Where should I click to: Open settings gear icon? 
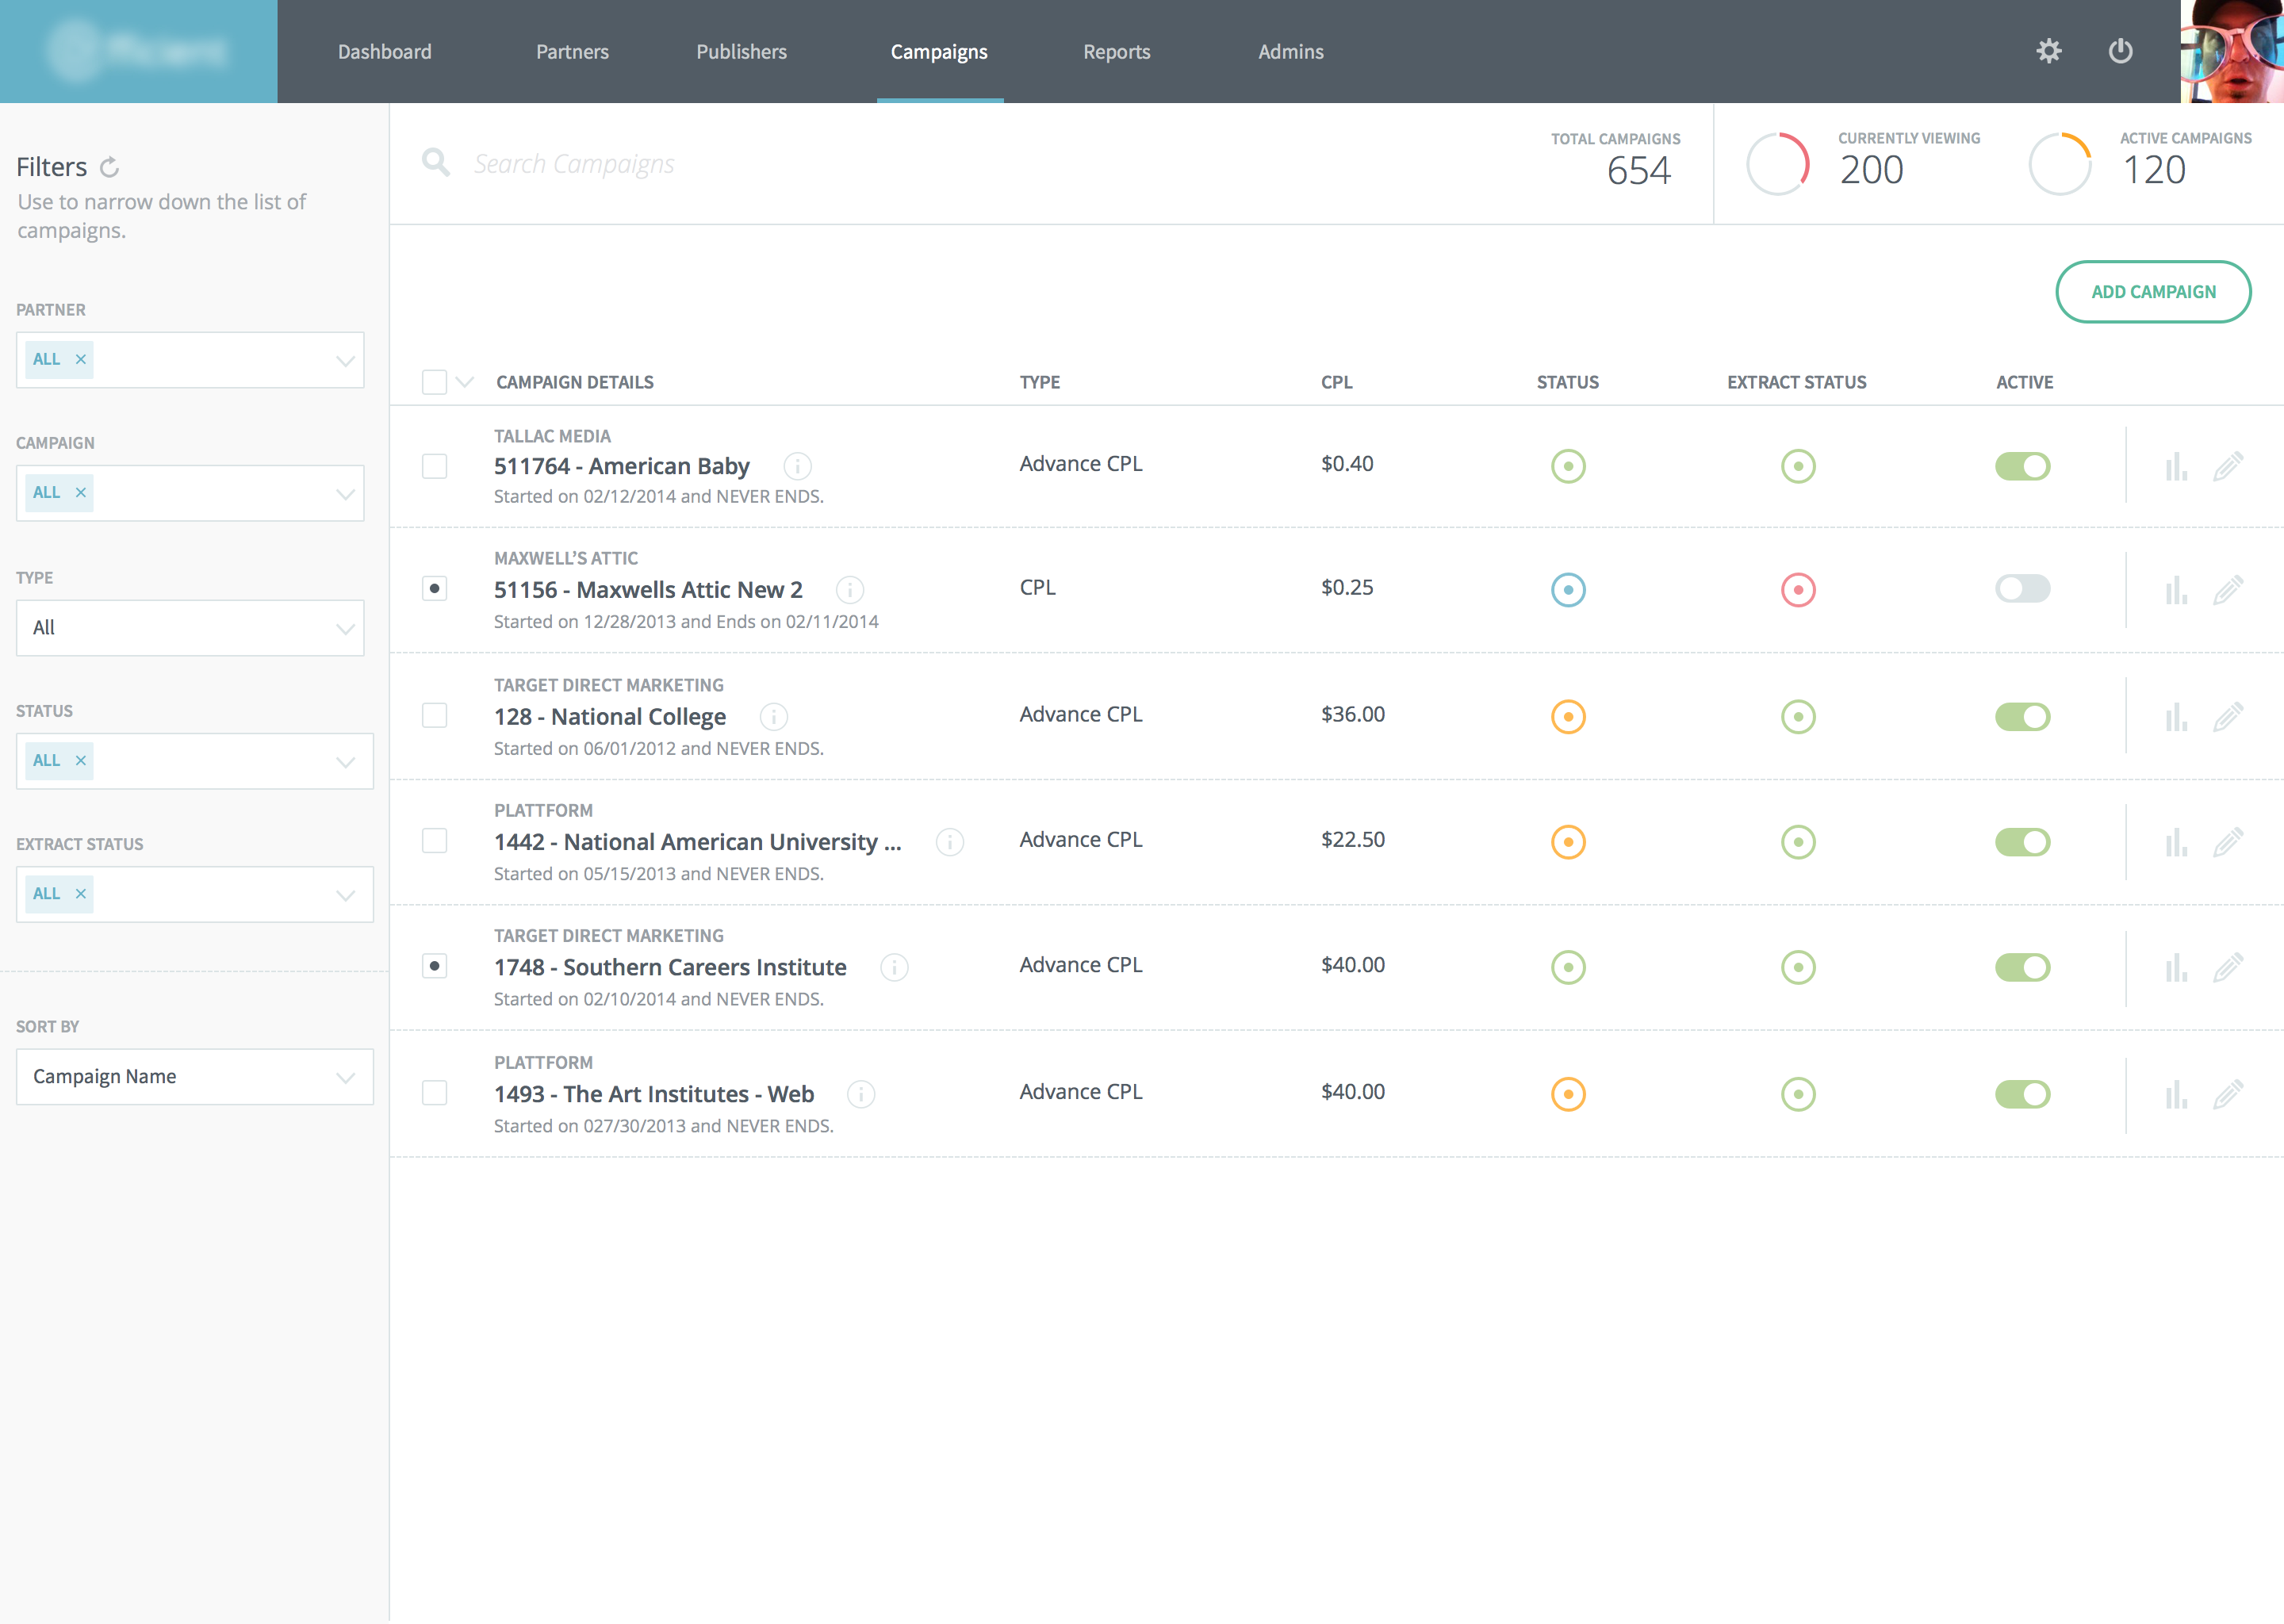[2048, 51]
